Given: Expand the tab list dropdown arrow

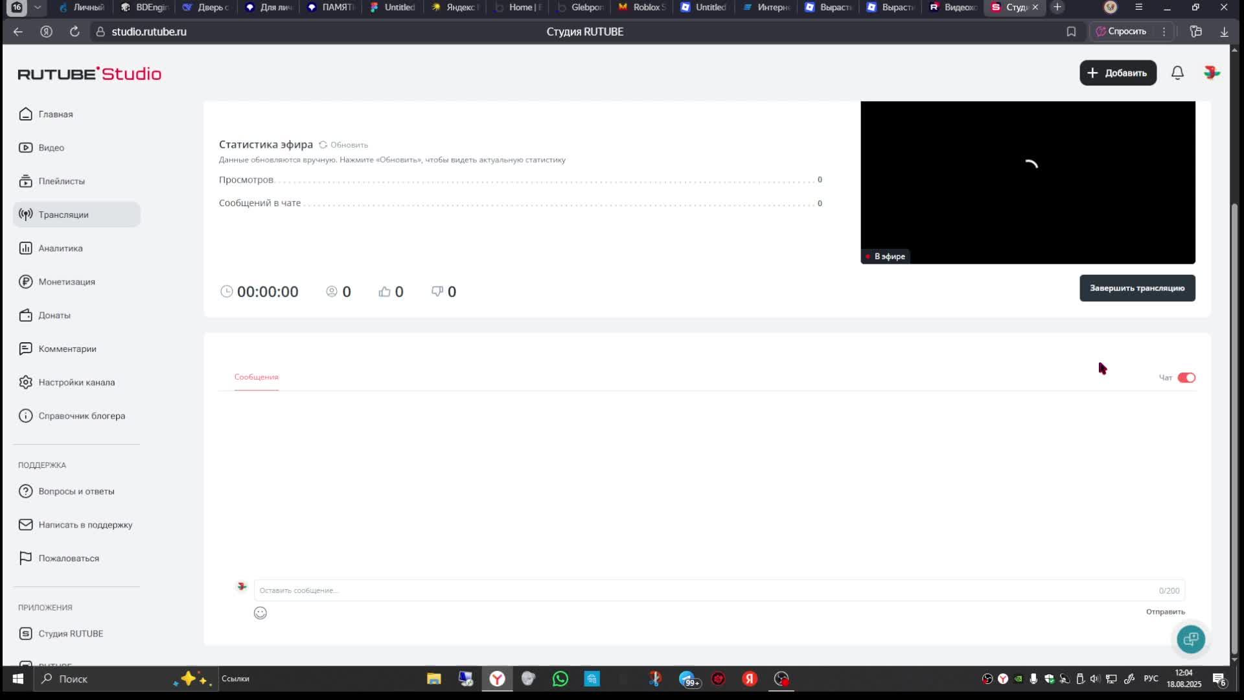Looking at the screenshot, I should tap(38, 7).
